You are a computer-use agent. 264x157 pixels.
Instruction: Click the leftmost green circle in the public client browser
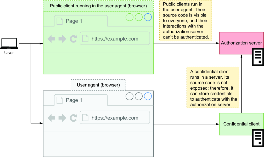[130, 17]
